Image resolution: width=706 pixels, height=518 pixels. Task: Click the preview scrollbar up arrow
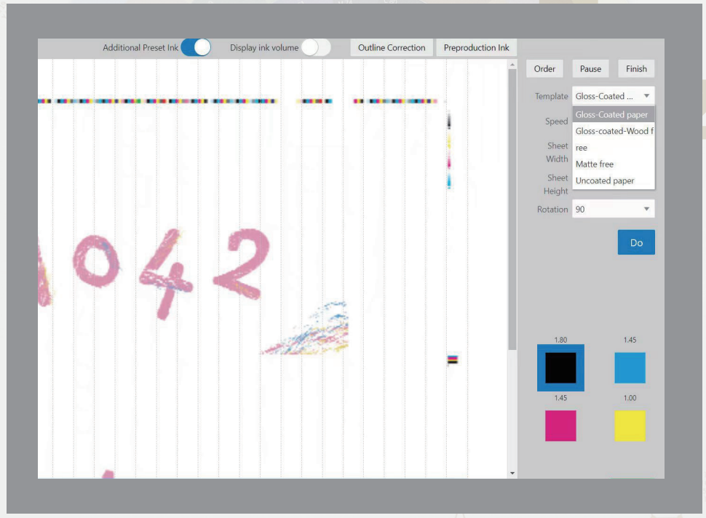(512, 65)
